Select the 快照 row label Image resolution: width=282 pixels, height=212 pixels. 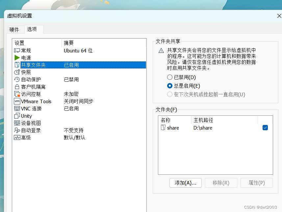(26, 72)
